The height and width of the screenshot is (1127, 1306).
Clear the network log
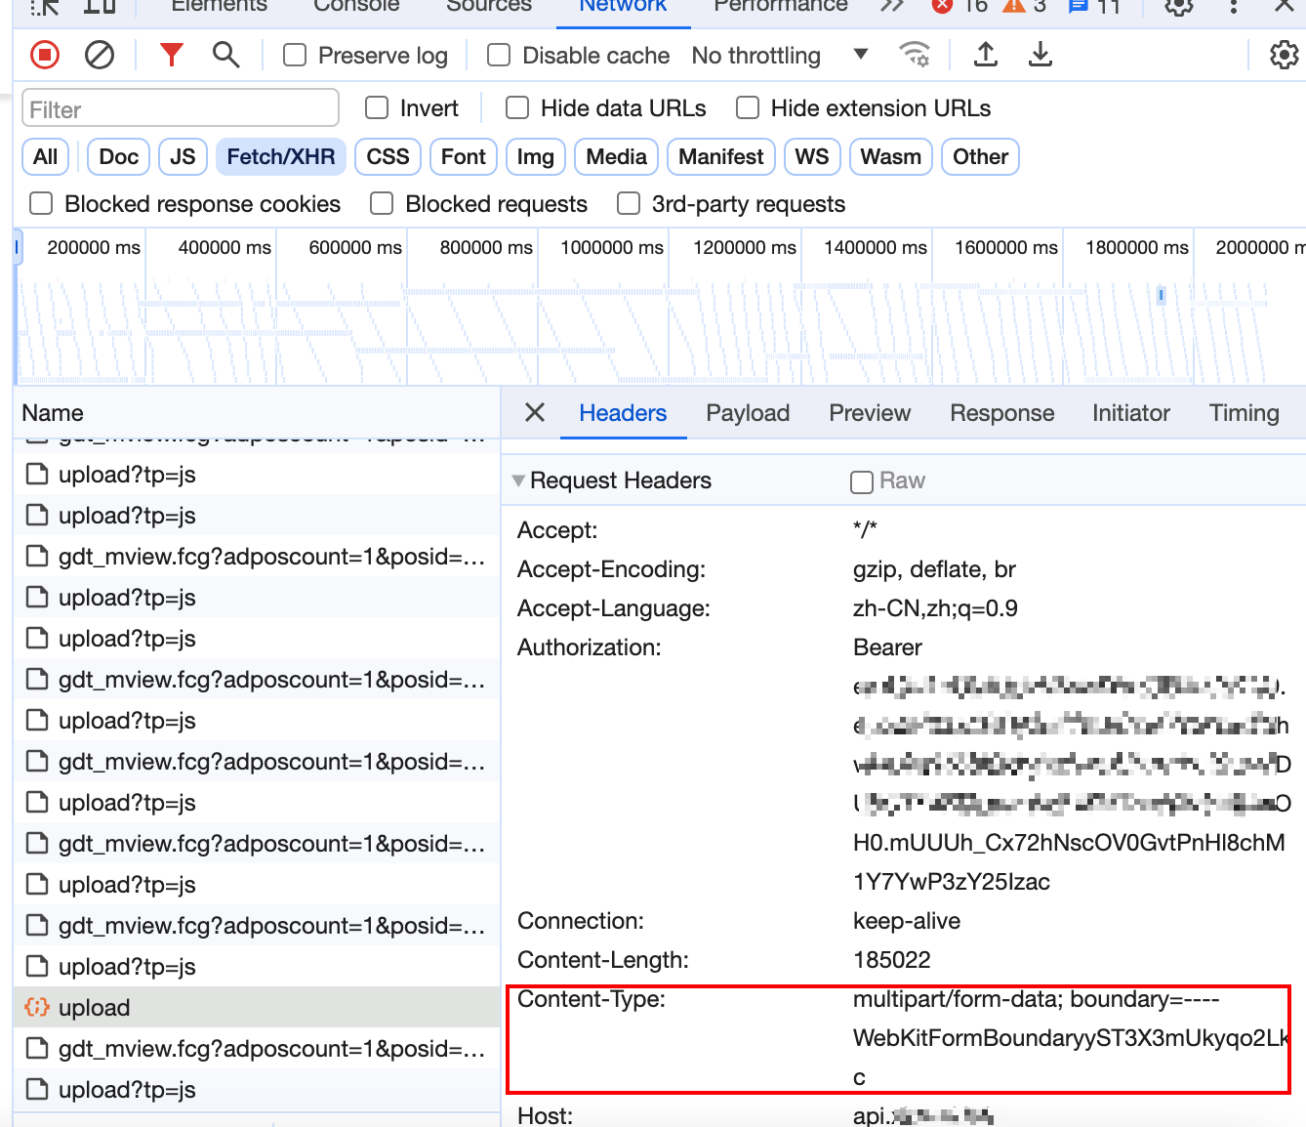pos(100,56)
